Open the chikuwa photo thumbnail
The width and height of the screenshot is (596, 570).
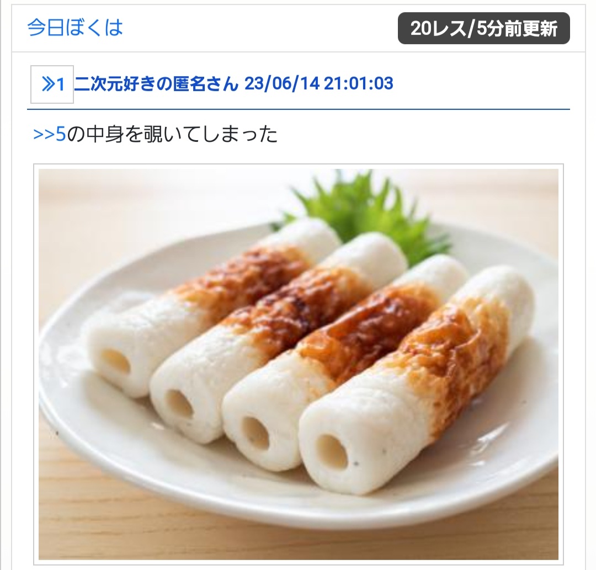(299, 364)
